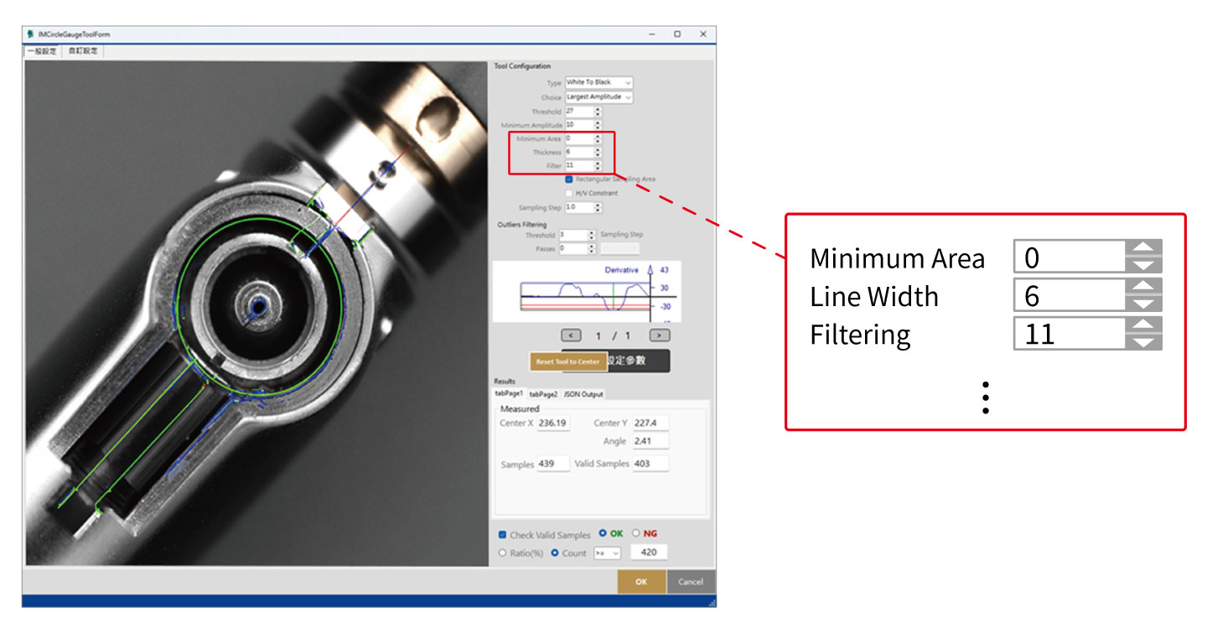Click the IMCircleGaugeToolForm app icon

pyautogui.click(x=31, y=34)
